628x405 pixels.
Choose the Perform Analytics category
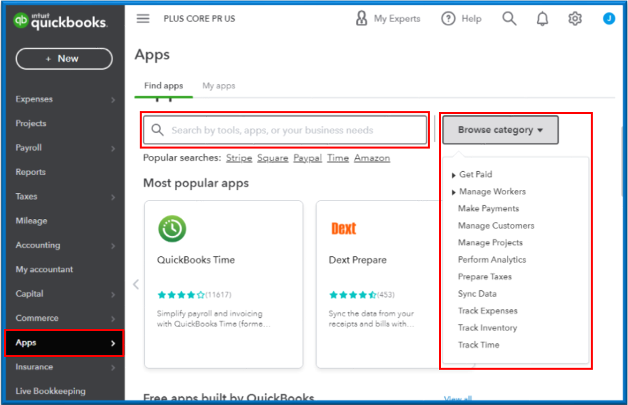coord(492,259)
